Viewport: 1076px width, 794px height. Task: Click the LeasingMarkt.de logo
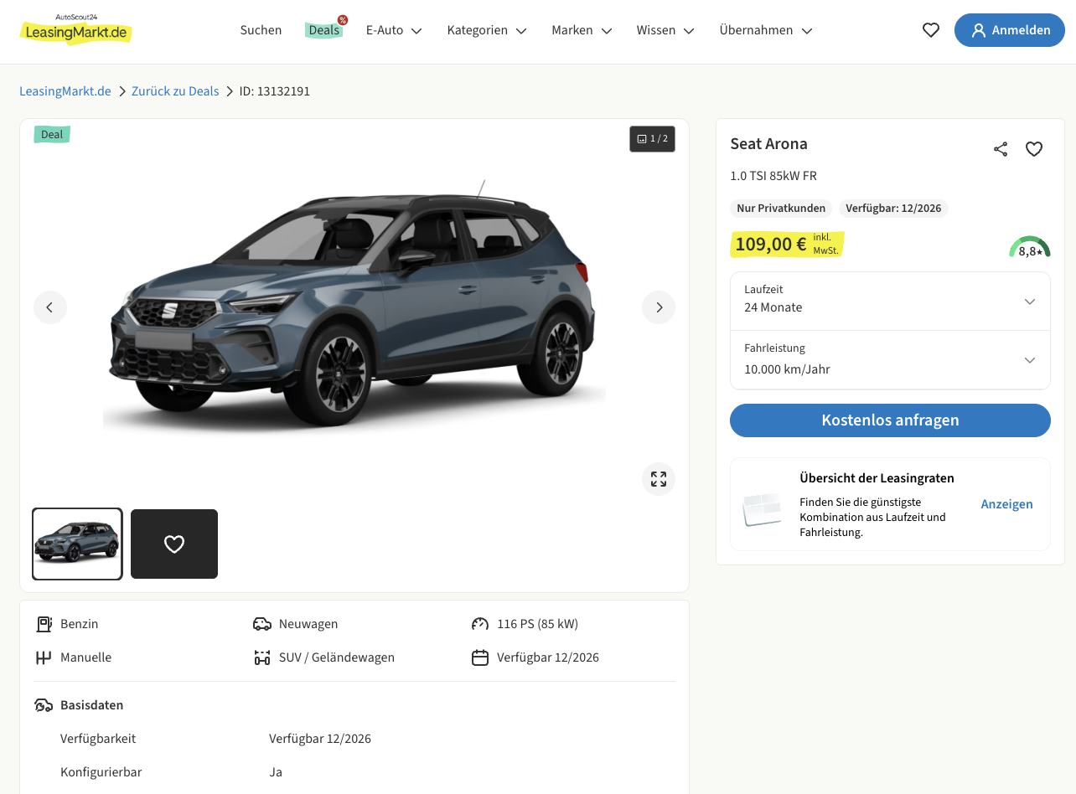pos(75,30)
